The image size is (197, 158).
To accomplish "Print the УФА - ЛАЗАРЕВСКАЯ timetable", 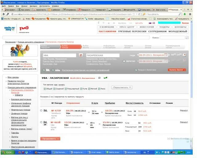I will pos(99,78).
